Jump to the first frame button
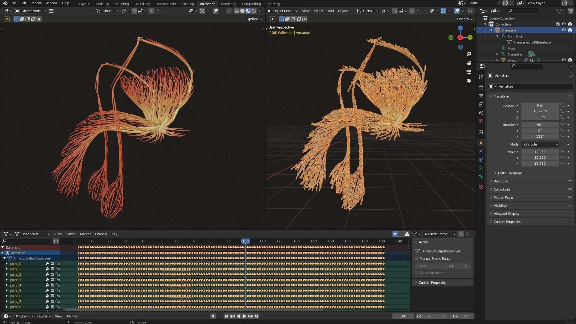 pos(226,316)
